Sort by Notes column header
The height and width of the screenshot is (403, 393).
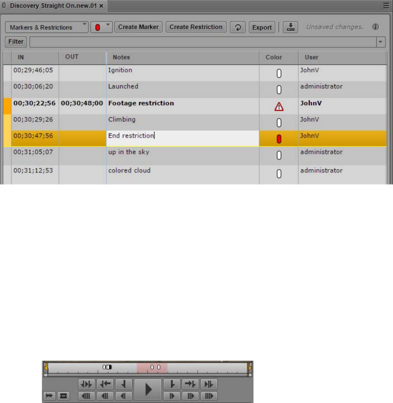pos(183,57)
